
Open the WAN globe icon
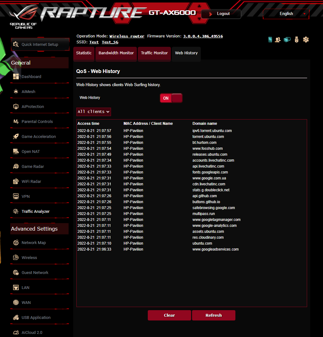(x=16, y=302)
